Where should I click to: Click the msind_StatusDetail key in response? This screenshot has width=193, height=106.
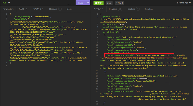tap(112, 27)
